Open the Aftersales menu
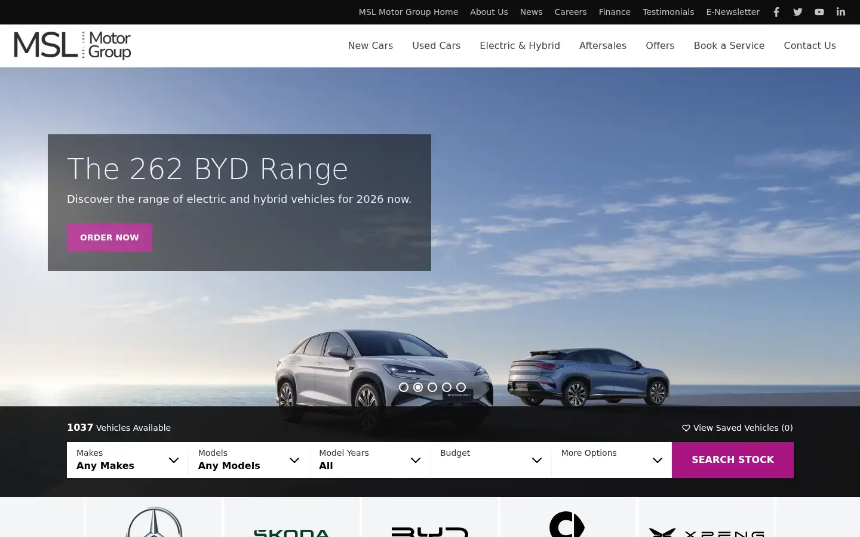The image size is (860, 537). click(603, 46)
